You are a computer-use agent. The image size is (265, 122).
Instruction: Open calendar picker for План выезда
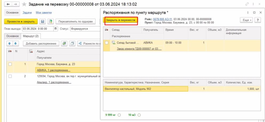click(55, 29)
